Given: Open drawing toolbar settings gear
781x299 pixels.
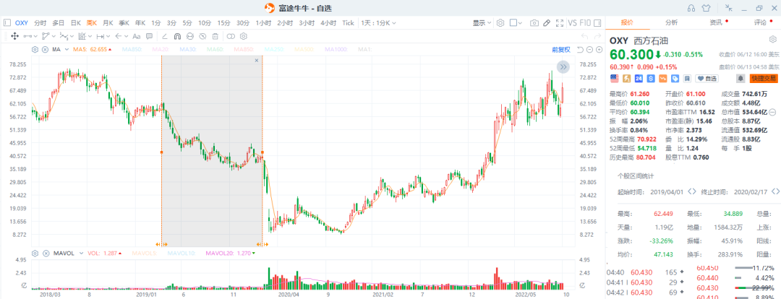Looking at the screenshot, I should pos(244,36).
